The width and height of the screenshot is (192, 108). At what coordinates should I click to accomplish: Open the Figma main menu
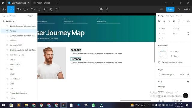[x=4, y=9]
